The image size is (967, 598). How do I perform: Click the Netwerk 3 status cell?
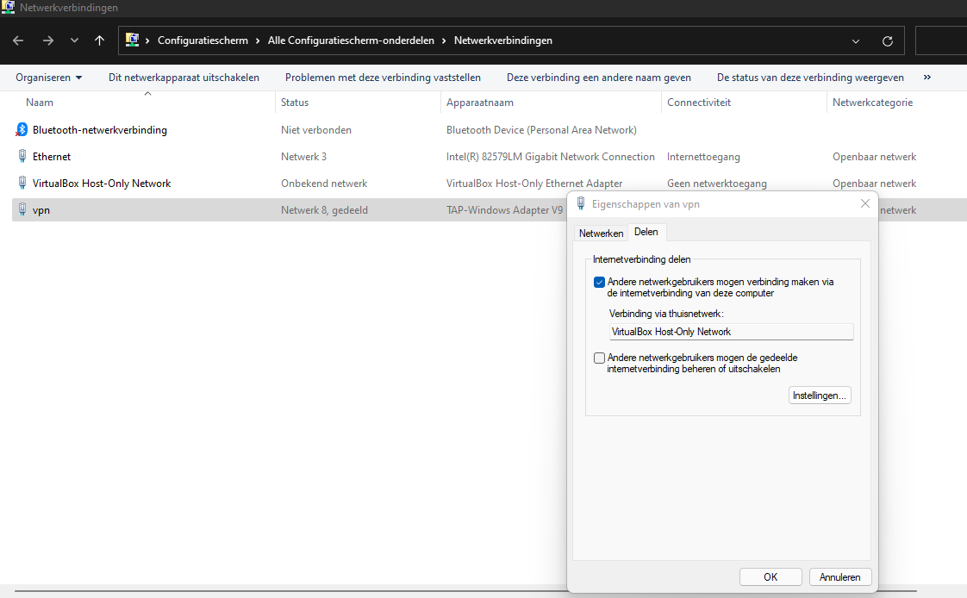(x=304, y=157)
